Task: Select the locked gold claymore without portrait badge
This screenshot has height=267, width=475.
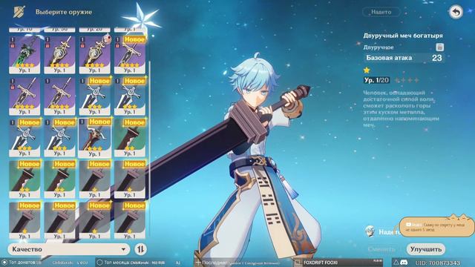Action: tap(59, 55)
